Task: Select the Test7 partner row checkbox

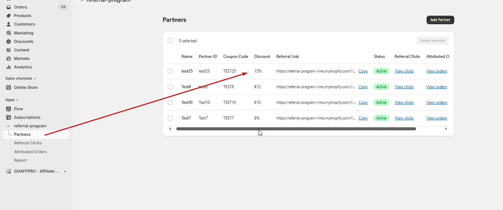Action: pyautogui.click(x=170, y=118)
